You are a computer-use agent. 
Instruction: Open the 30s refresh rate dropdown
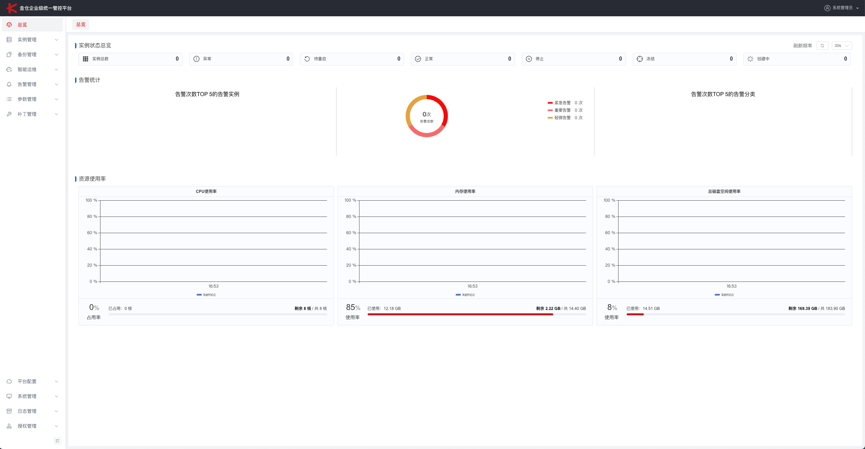841,46
